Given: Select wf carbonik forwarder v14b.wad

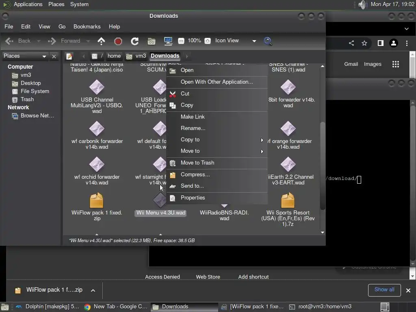Looking at the screenshot, I should coord(97,135).
